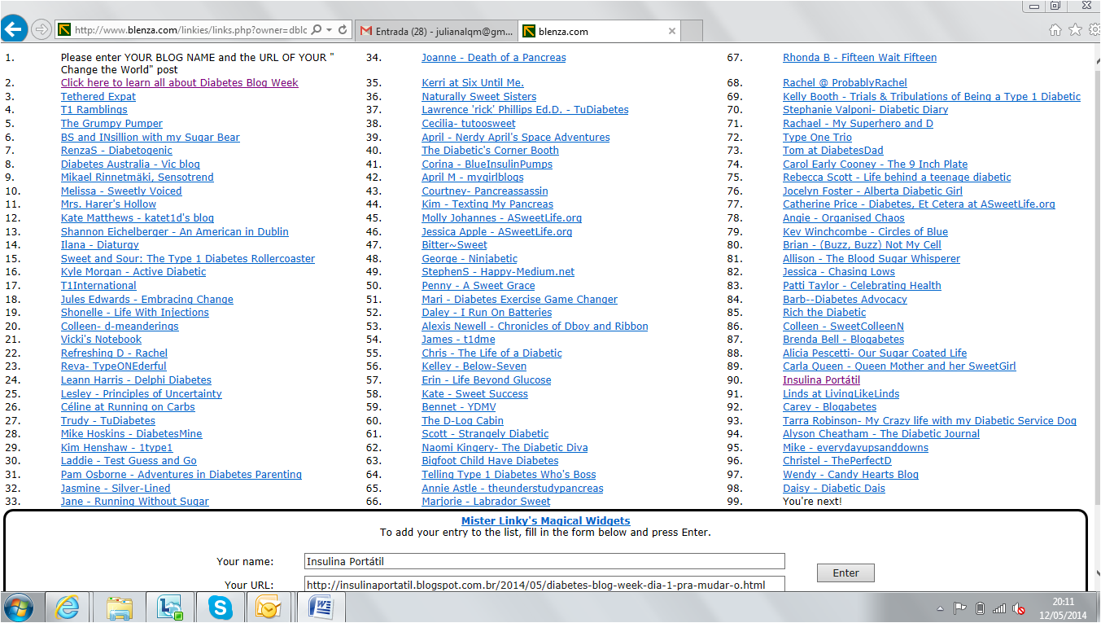The image size is (1101, 623).
Task: Open The D-Log Cabin link
Action: click(462, 421)
